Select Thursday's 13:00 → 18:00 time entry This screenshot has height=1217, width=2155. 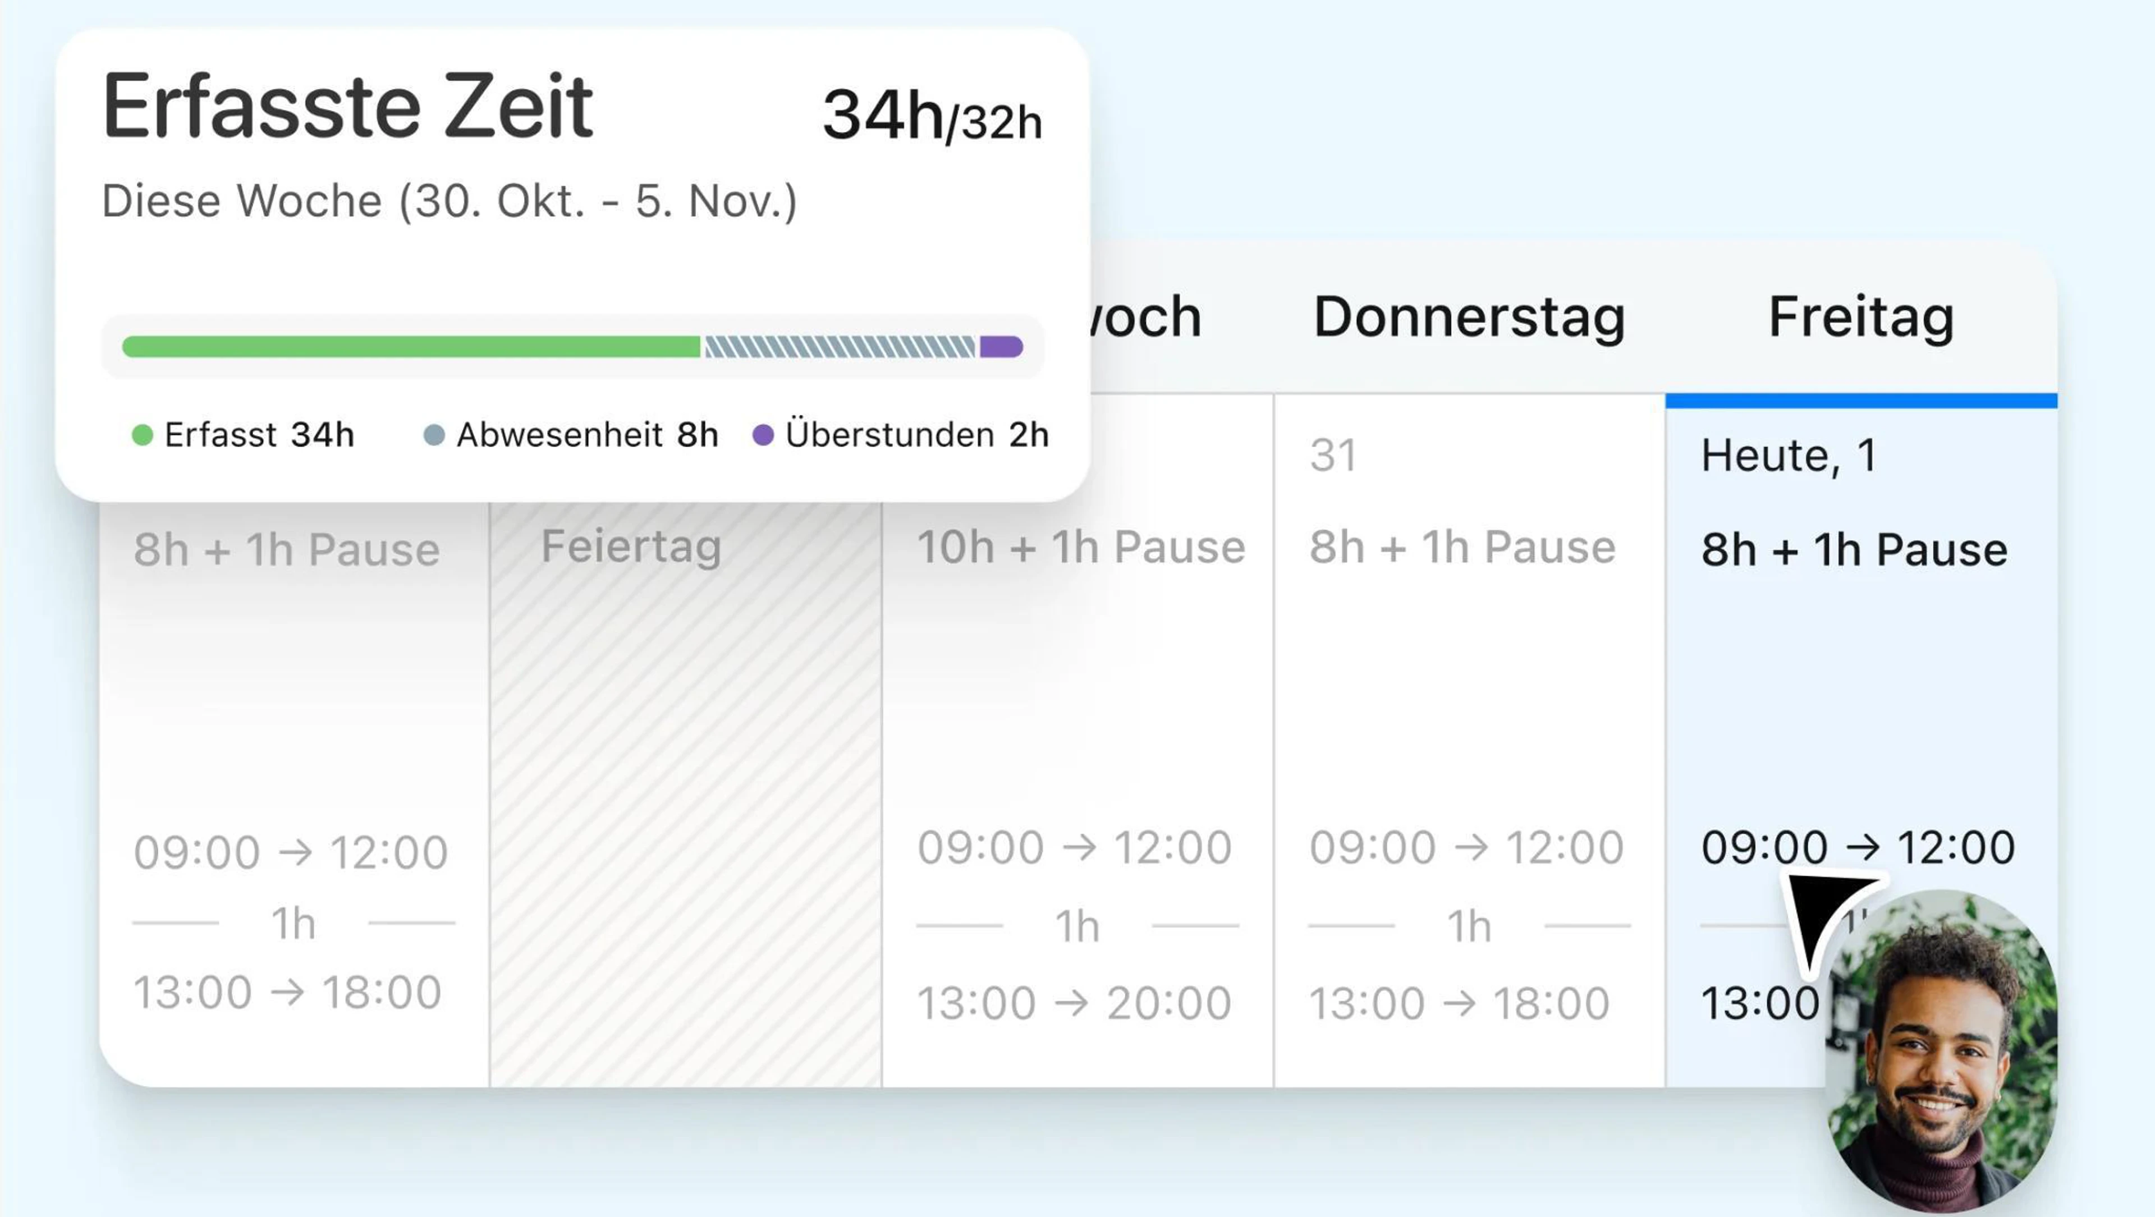tap(1458, 1003)
